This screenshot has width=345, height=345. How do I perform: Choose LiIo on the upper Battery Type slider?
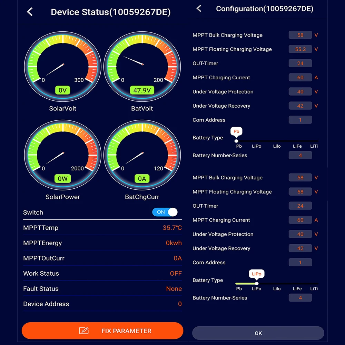(x=277, y=146)
